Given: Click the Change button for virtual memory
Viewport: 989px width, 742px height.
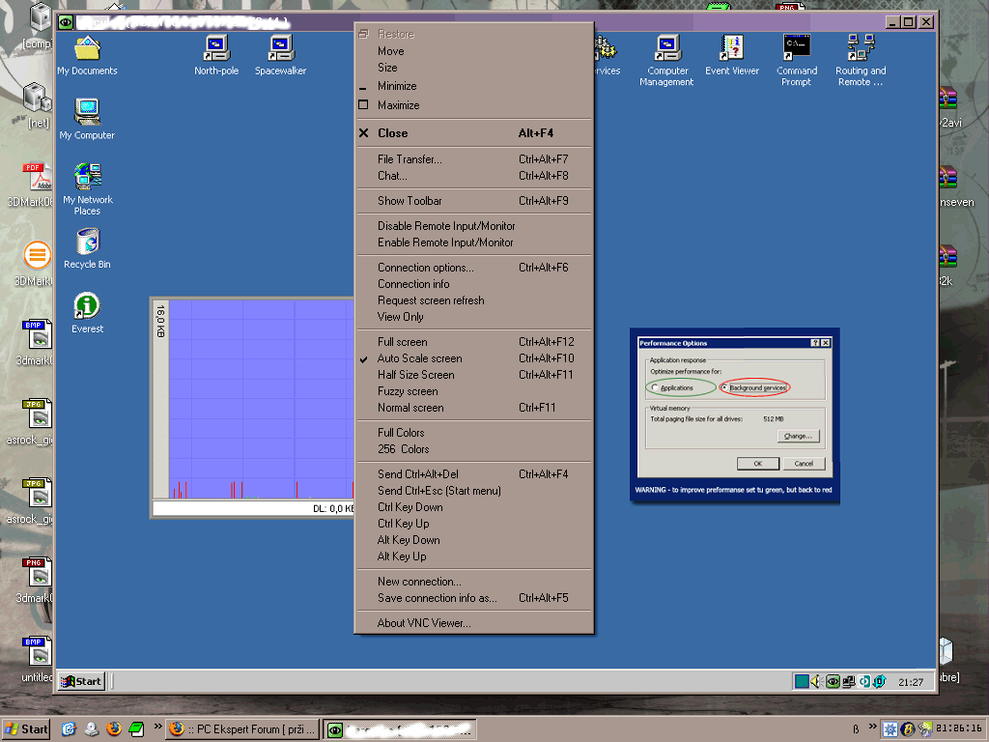Looking at the screenshot, I should pos(798,436).
